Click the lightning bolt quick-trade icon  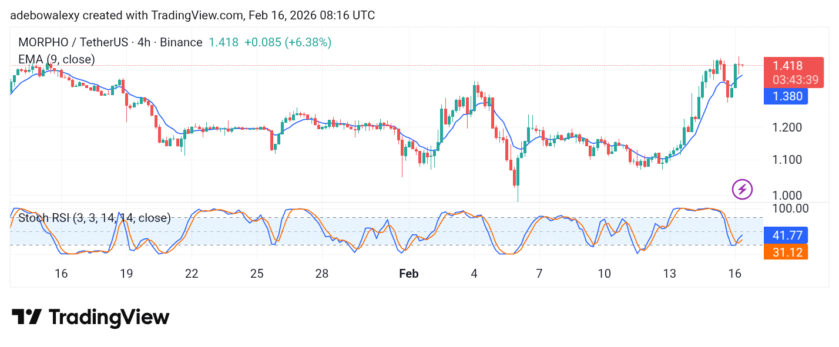pos(741,188)
